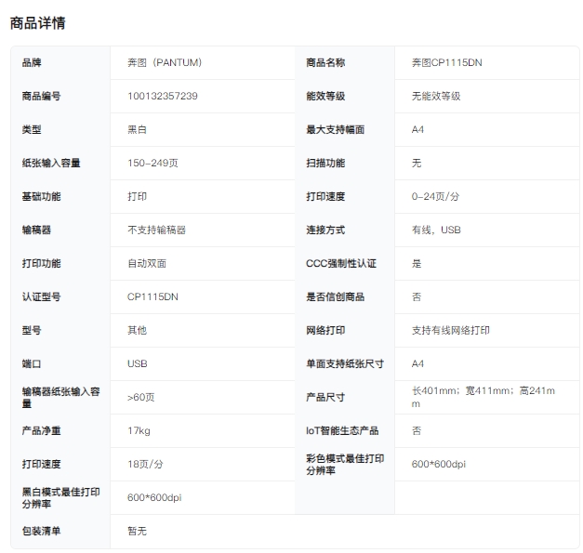Image resolution: width=583 pixels, height=553 pixels.
Task: Click the 无能效等级 value
Action: [436, 96]
